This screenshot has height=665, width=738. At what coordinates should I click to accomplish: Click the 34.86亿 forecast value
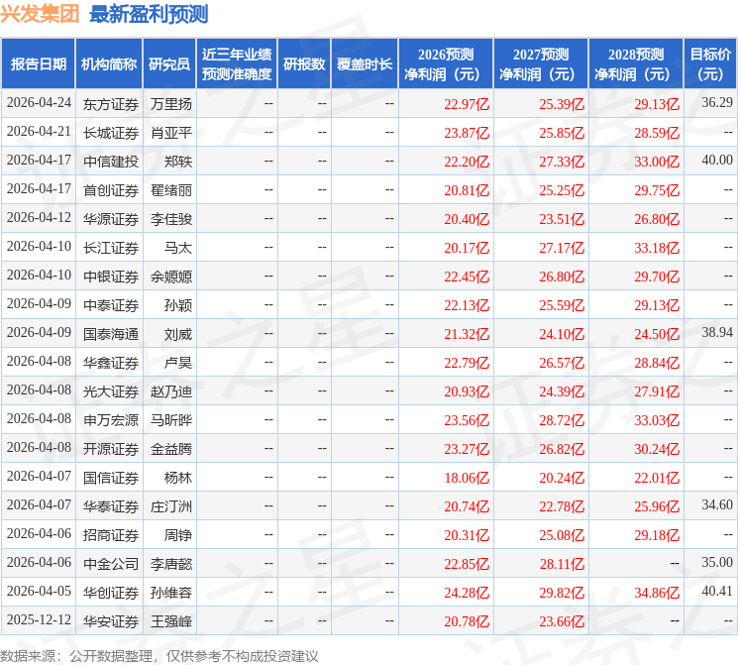pos(657,593)
